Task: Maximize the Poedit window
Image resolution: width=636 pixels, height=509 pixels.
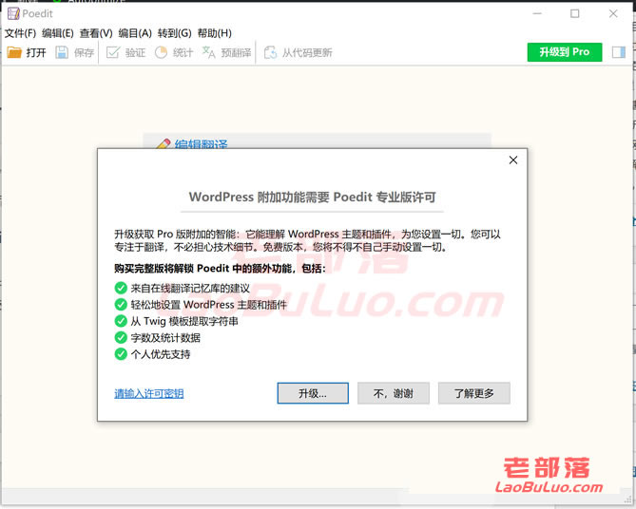Action: point(575,14)
